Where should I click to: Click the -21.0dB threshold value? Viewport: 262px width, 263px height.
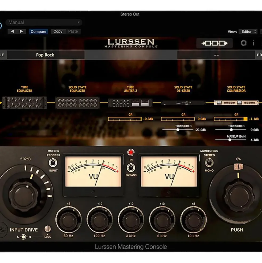200,130
